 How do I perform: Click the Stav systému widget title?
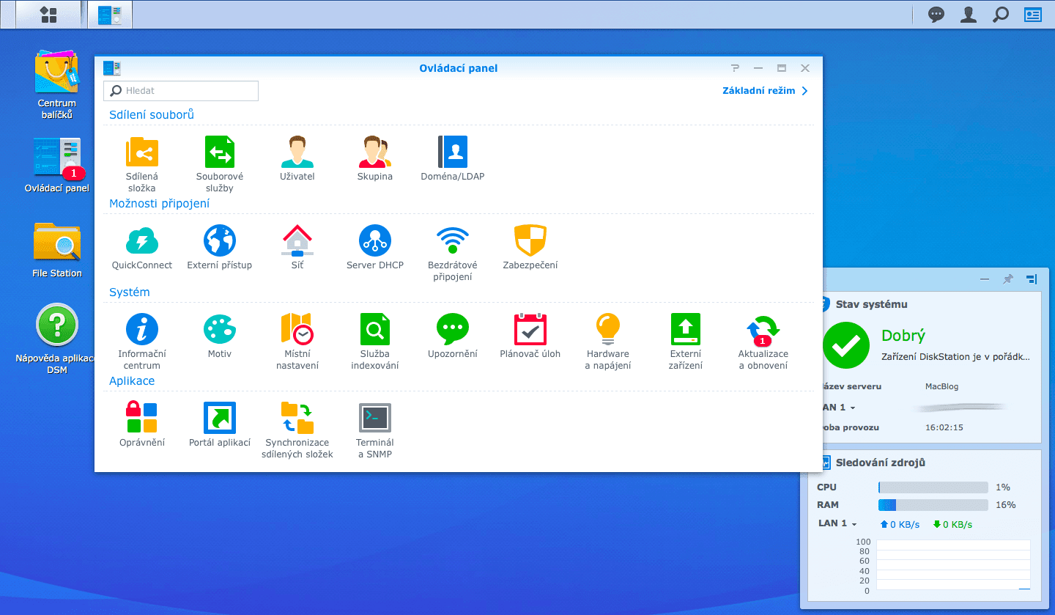click(872, 304)
